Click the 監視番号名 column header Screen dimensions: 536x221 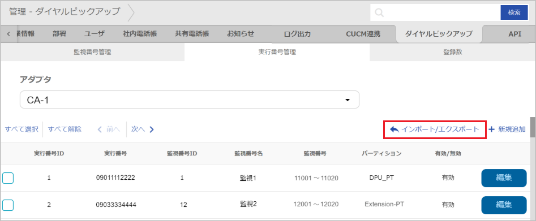click(x=248, y=153)
